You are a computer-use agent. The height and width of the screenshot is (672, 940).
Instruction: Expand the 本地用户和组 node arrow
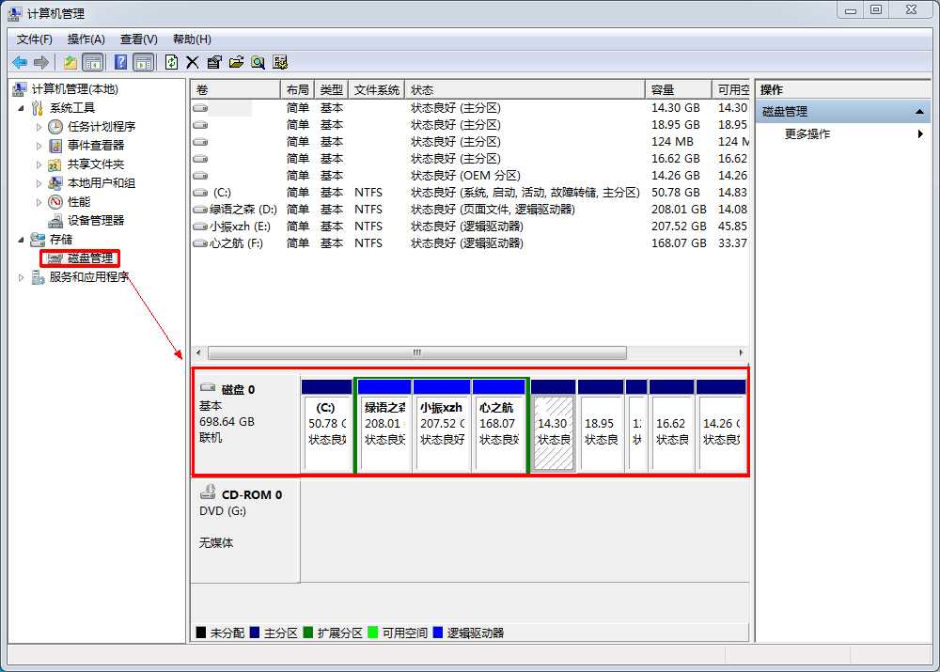39,183
